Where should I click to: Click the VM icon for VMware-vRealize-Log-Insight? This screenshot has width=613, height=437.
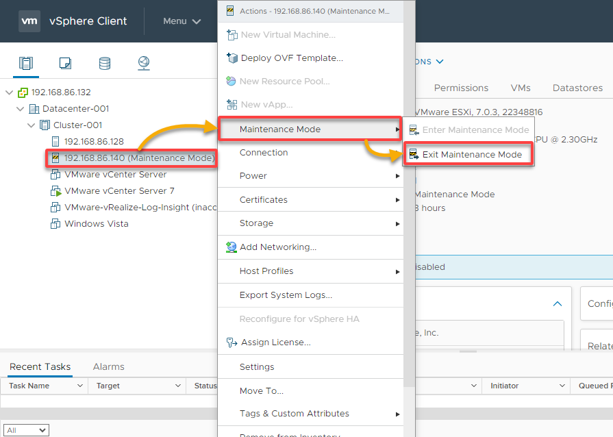click(x=55, y=207)
